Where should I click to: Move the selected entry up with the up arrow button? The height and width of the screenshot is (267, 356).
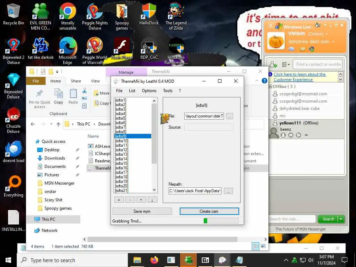[141, 200]
